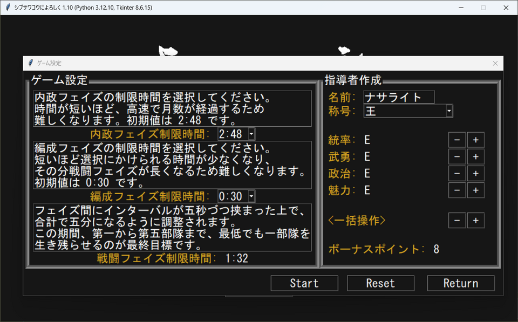
Task: Decrease the 武勇 stat with minus button
Action: (457, 157)
